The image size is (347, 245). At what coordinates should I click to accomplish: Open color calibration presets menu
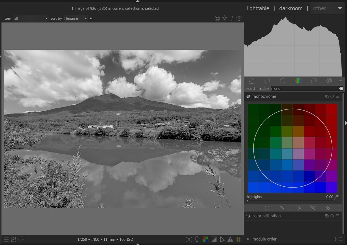click(x=337, y=216)
